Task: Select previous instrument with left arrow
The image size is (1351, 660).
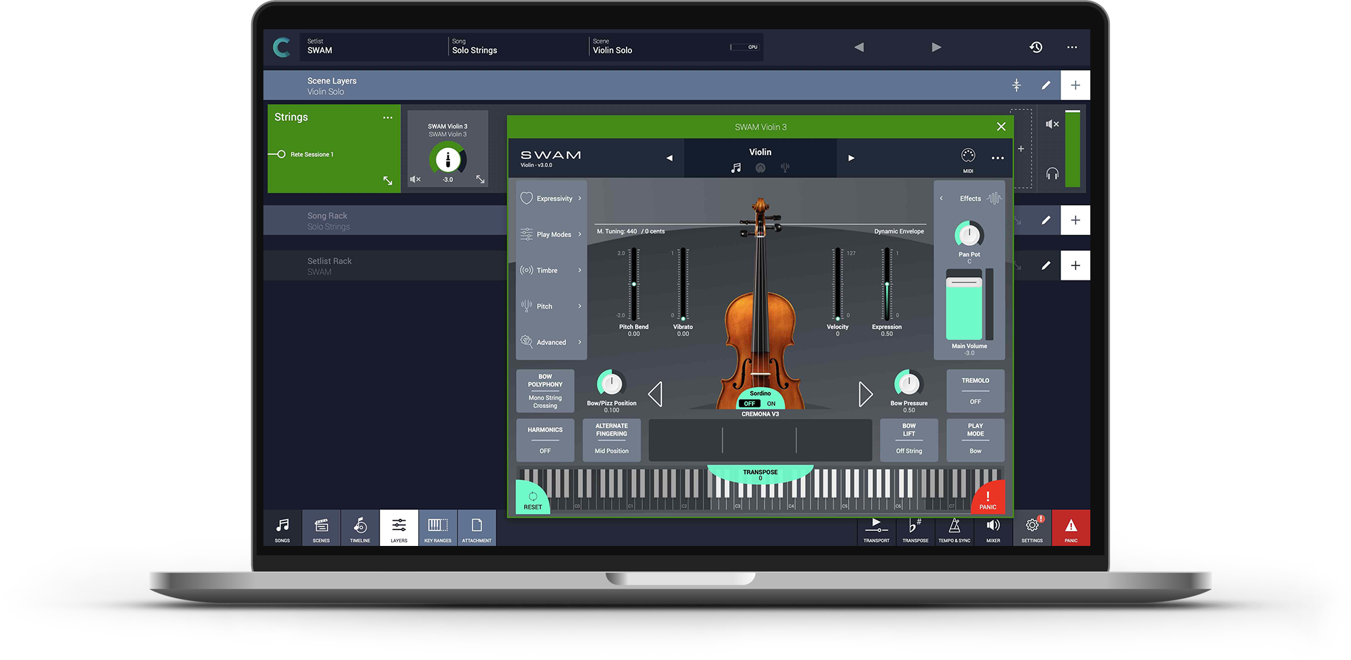Action: point(669,158)
